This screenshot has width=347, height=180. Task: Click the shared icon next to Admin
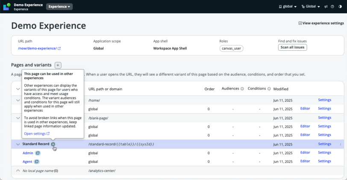coord(38,153)
